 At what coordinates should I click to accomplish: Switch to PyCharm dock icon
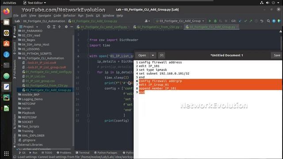pyautogui.click(x=6, y=98)
